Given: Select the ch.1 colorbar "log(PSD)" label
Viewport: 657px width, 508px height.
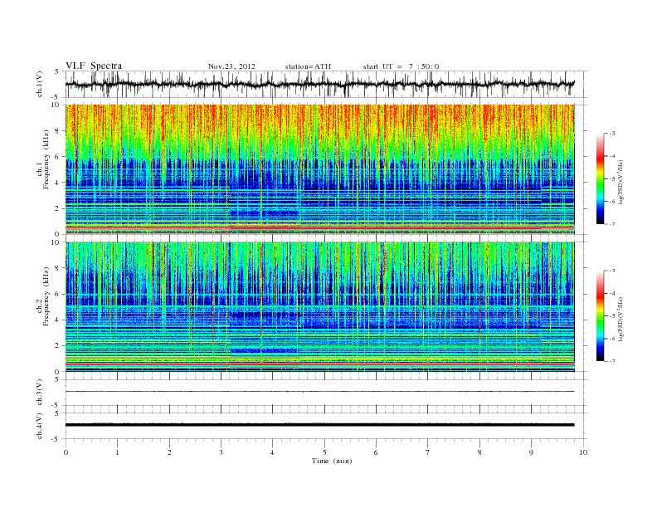Looking at the screenshot, I should point(620,183).
